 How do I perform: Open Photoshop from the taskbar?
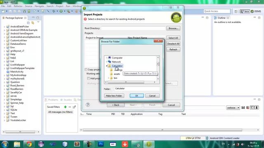click(101, 144)
